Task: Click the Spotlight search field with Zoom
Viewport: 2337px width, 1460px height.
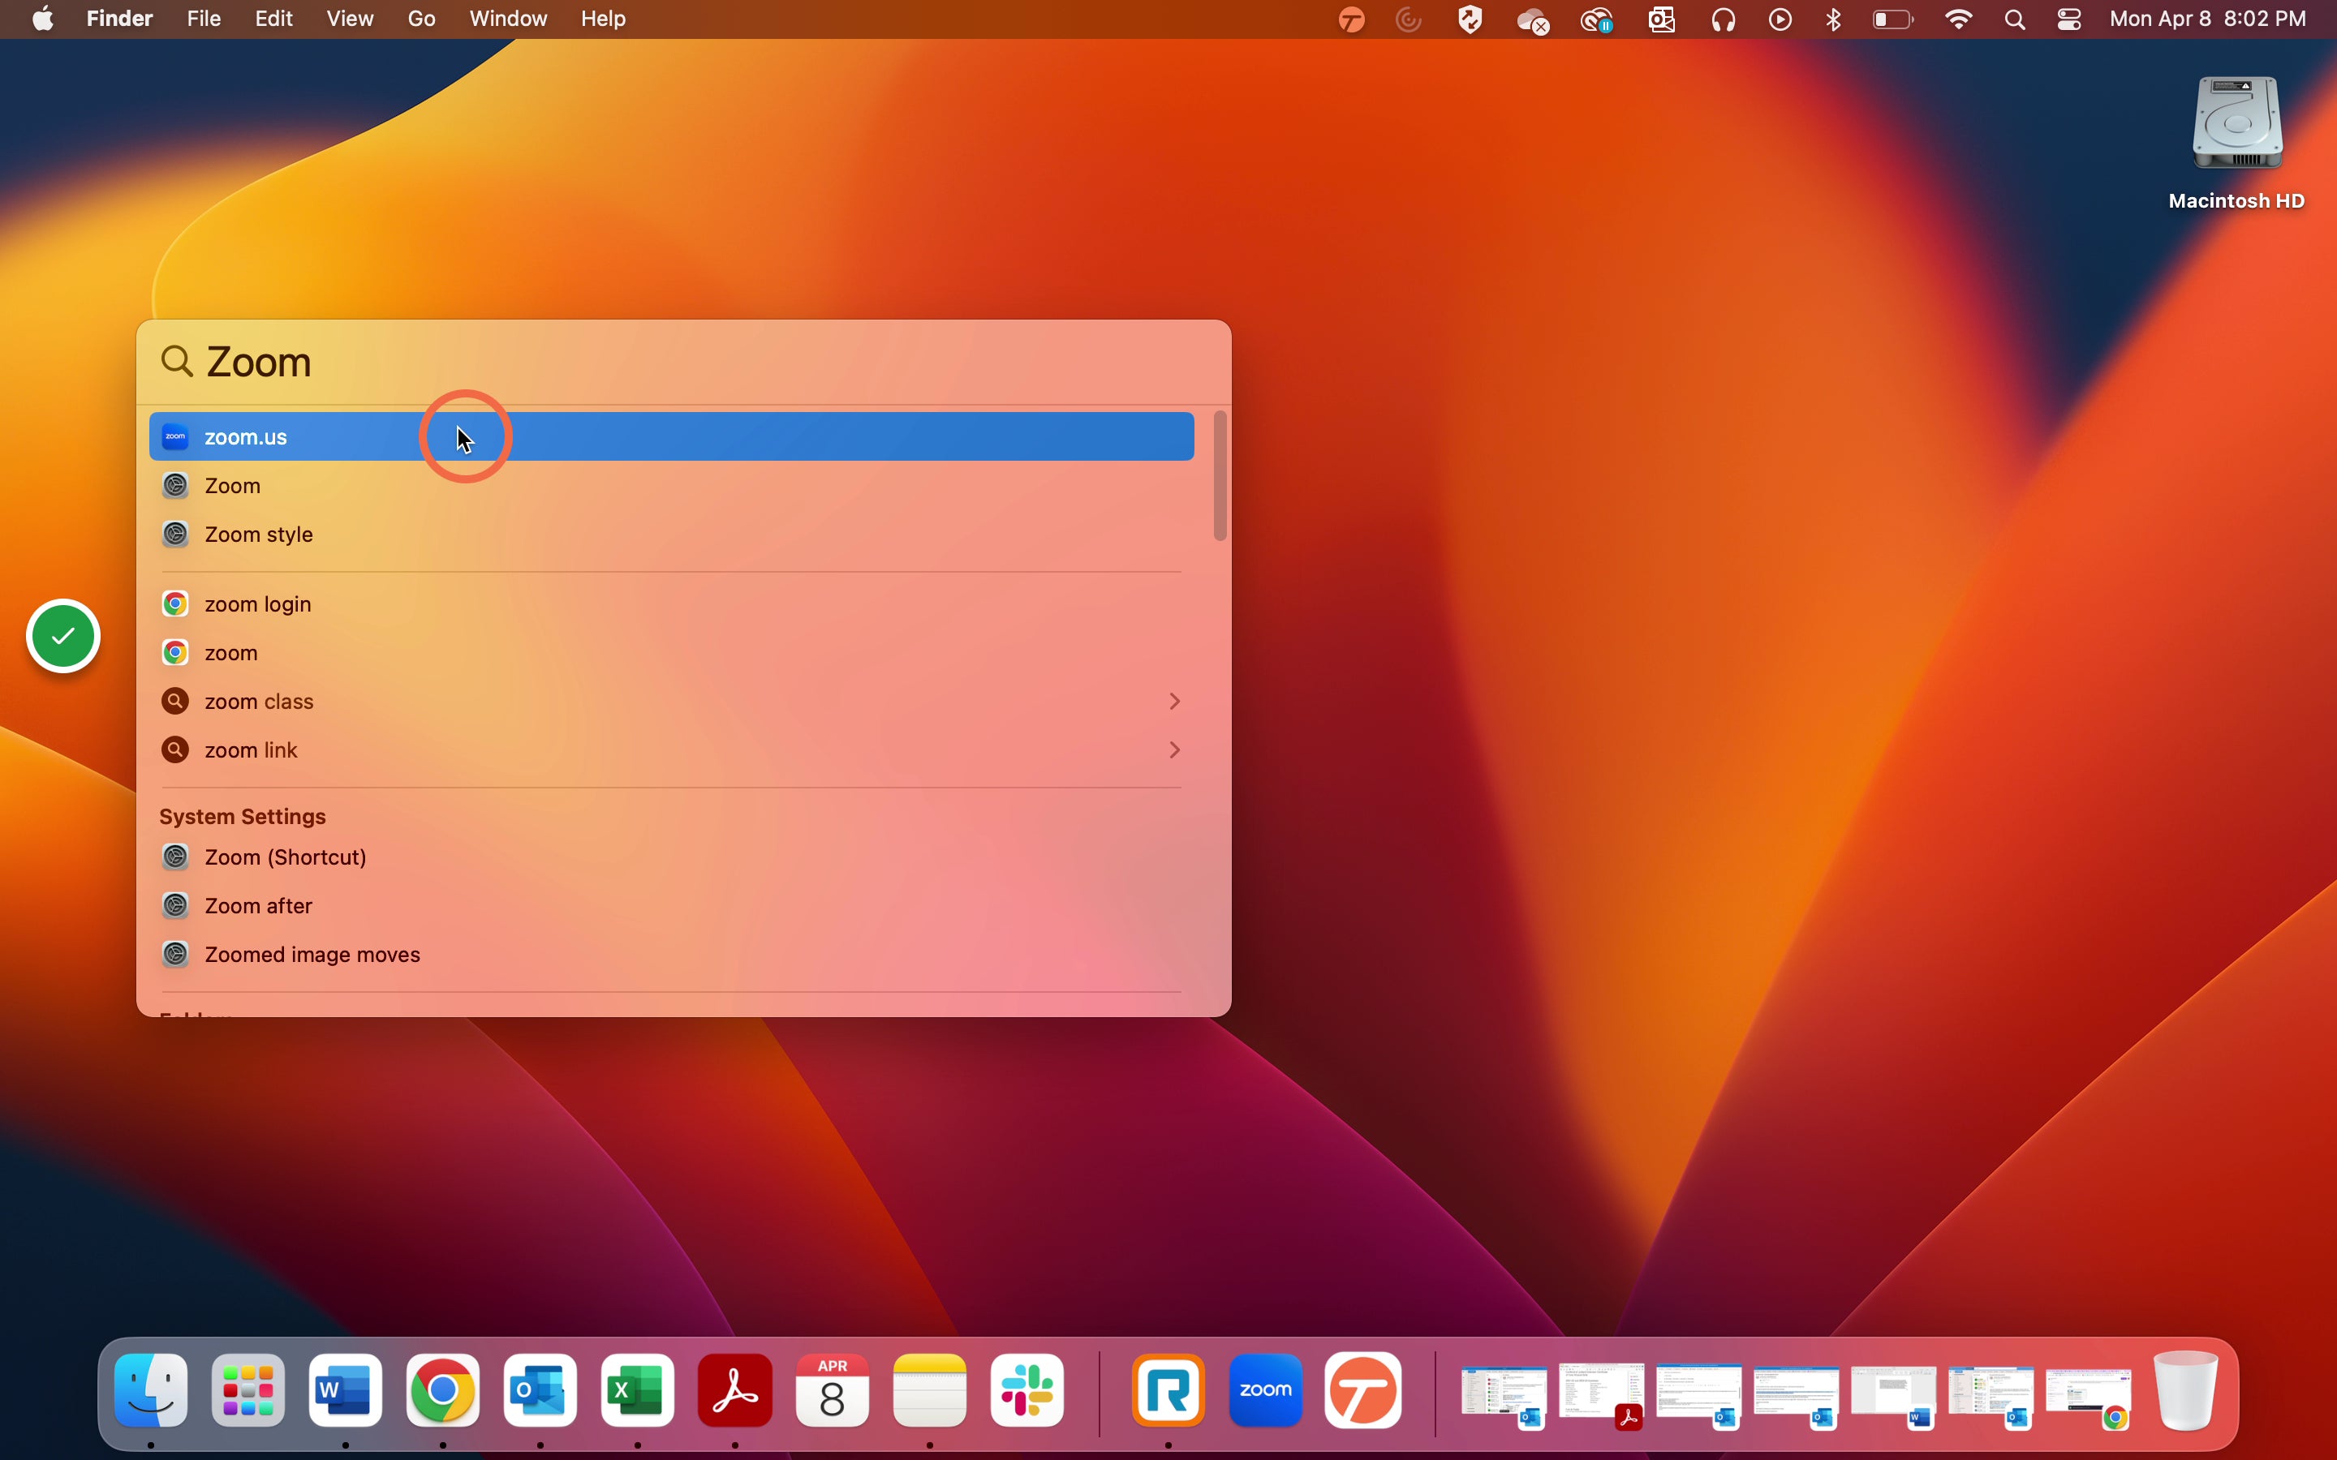Action: pos(684,362)
